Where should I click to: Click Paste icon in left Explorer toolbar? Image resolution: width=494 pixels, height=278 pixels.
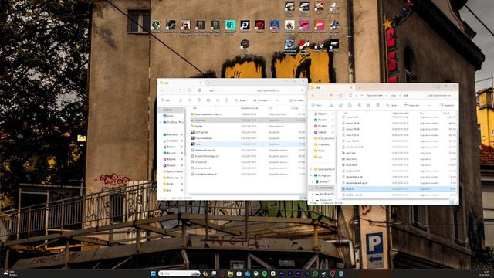click(199, 100)
